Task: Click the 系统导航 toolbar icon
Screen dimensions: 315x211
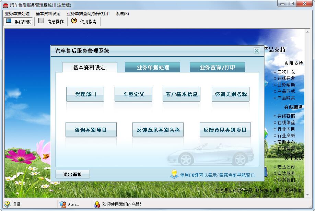Action: pyautogui.click(x=9, y=21)
